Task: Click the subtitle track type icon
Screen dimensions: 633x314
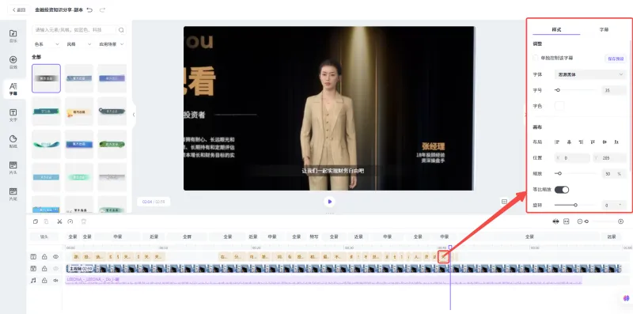Action: tap(34, 257)
